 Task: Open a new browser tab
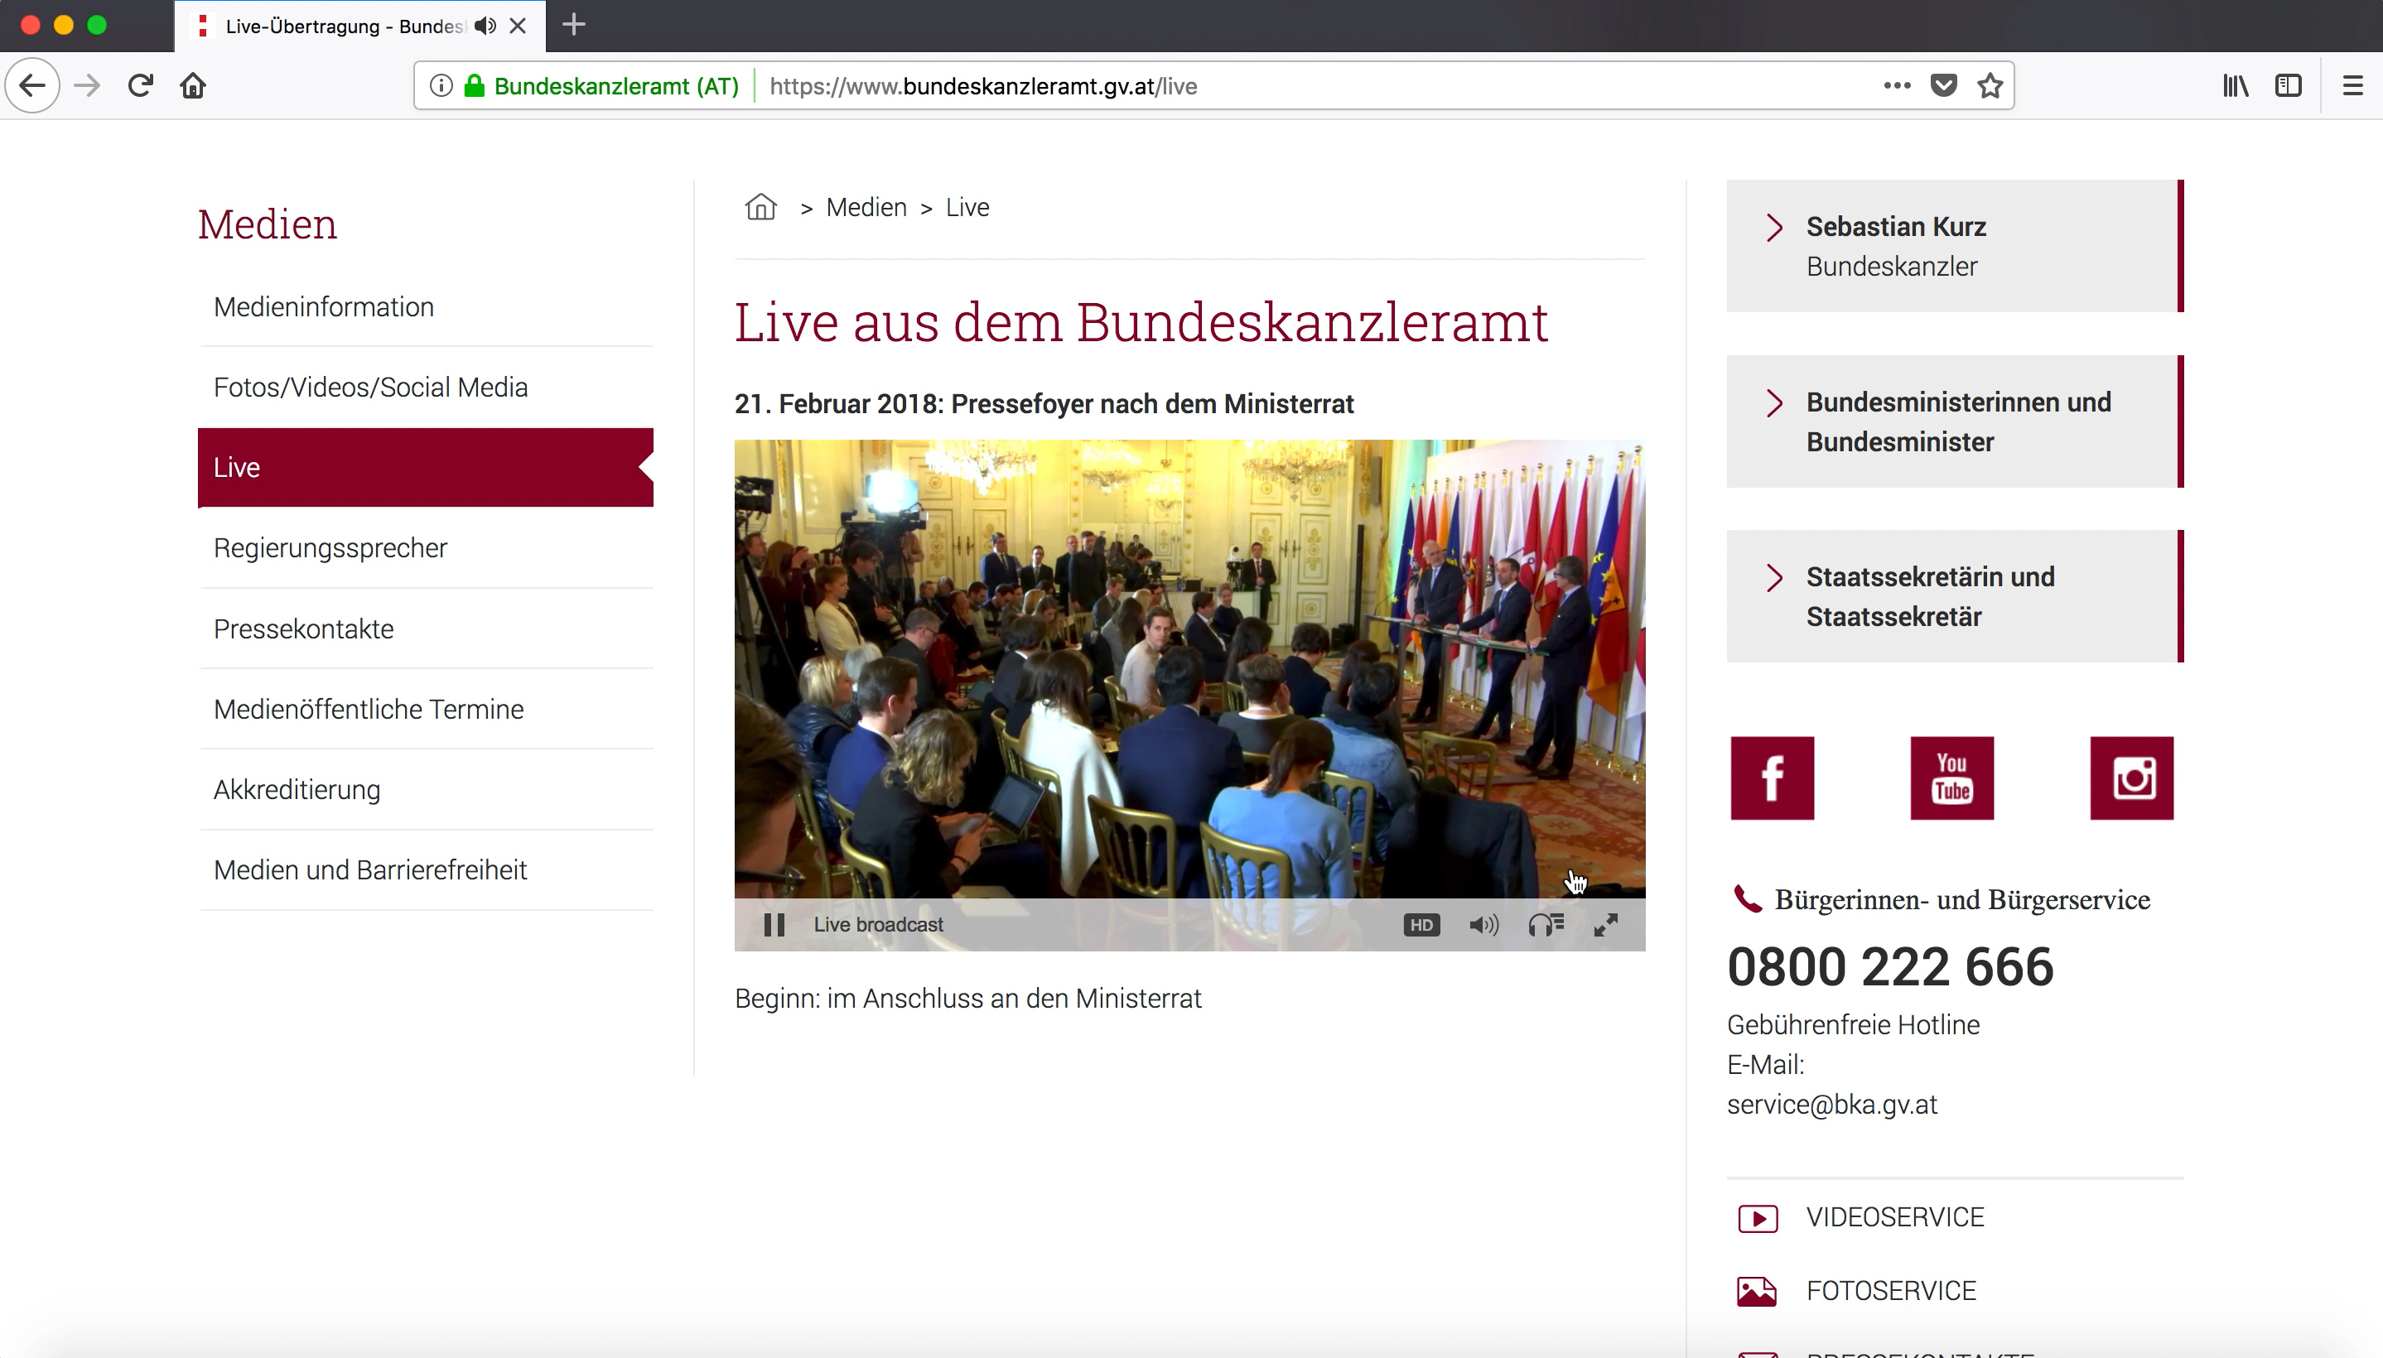pyautogui.click(x=575, y=25)
